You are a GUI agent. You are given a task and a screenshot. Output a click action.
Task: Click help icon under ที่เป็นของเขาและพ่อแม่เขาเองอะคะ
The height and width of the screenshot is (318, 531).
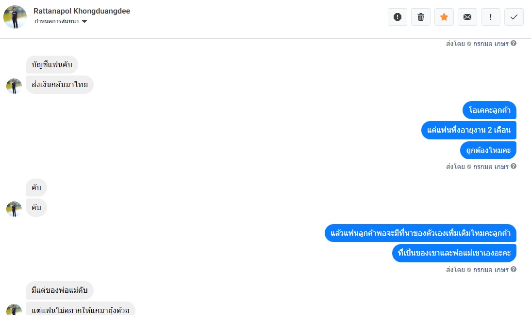pos(514,269)
